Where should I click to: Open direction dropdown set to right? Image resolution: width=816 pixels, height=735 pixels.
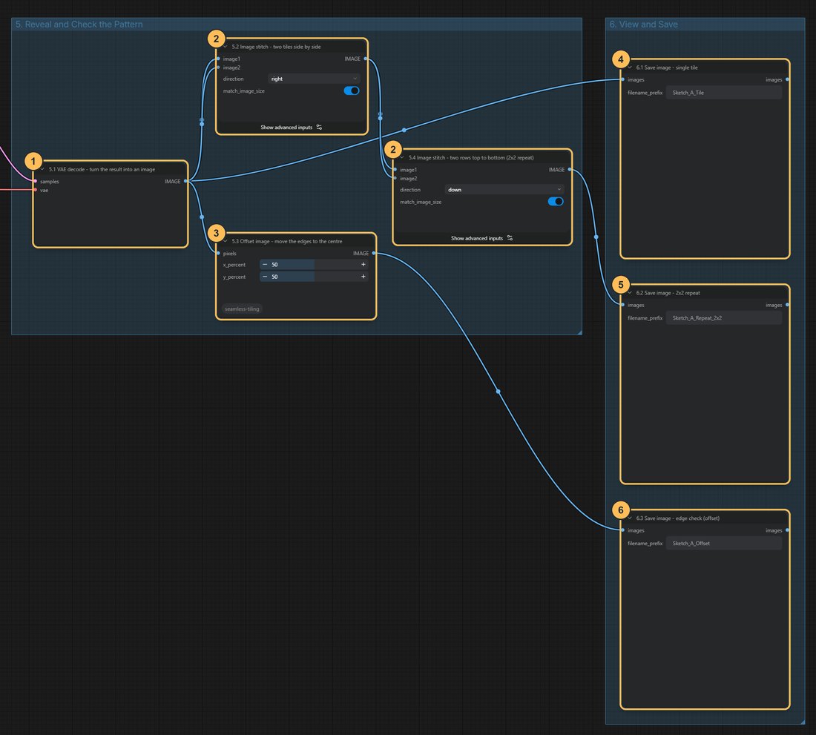(315, 79)
